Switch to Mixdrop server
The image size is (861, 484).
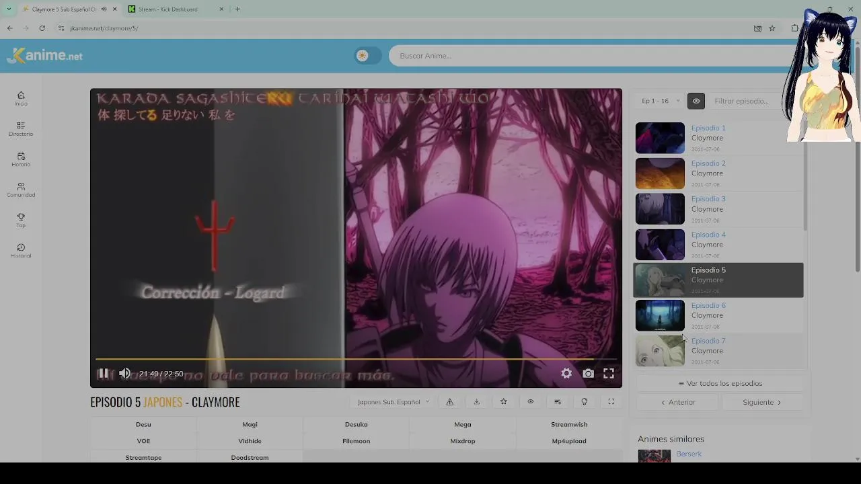click(x=463, y=441)
